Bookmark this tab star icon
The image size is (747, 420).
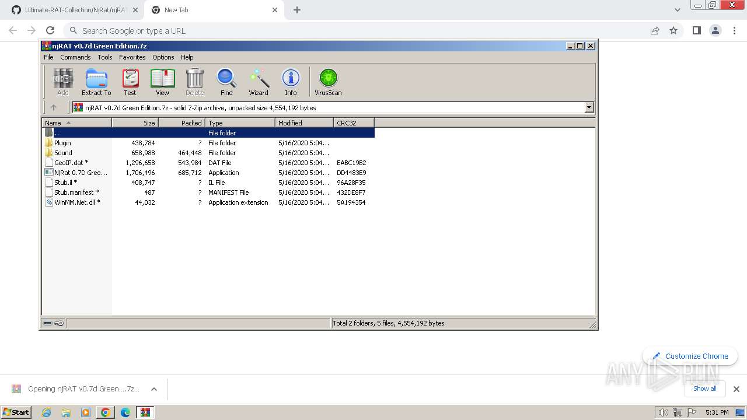(x=673, y=30)
